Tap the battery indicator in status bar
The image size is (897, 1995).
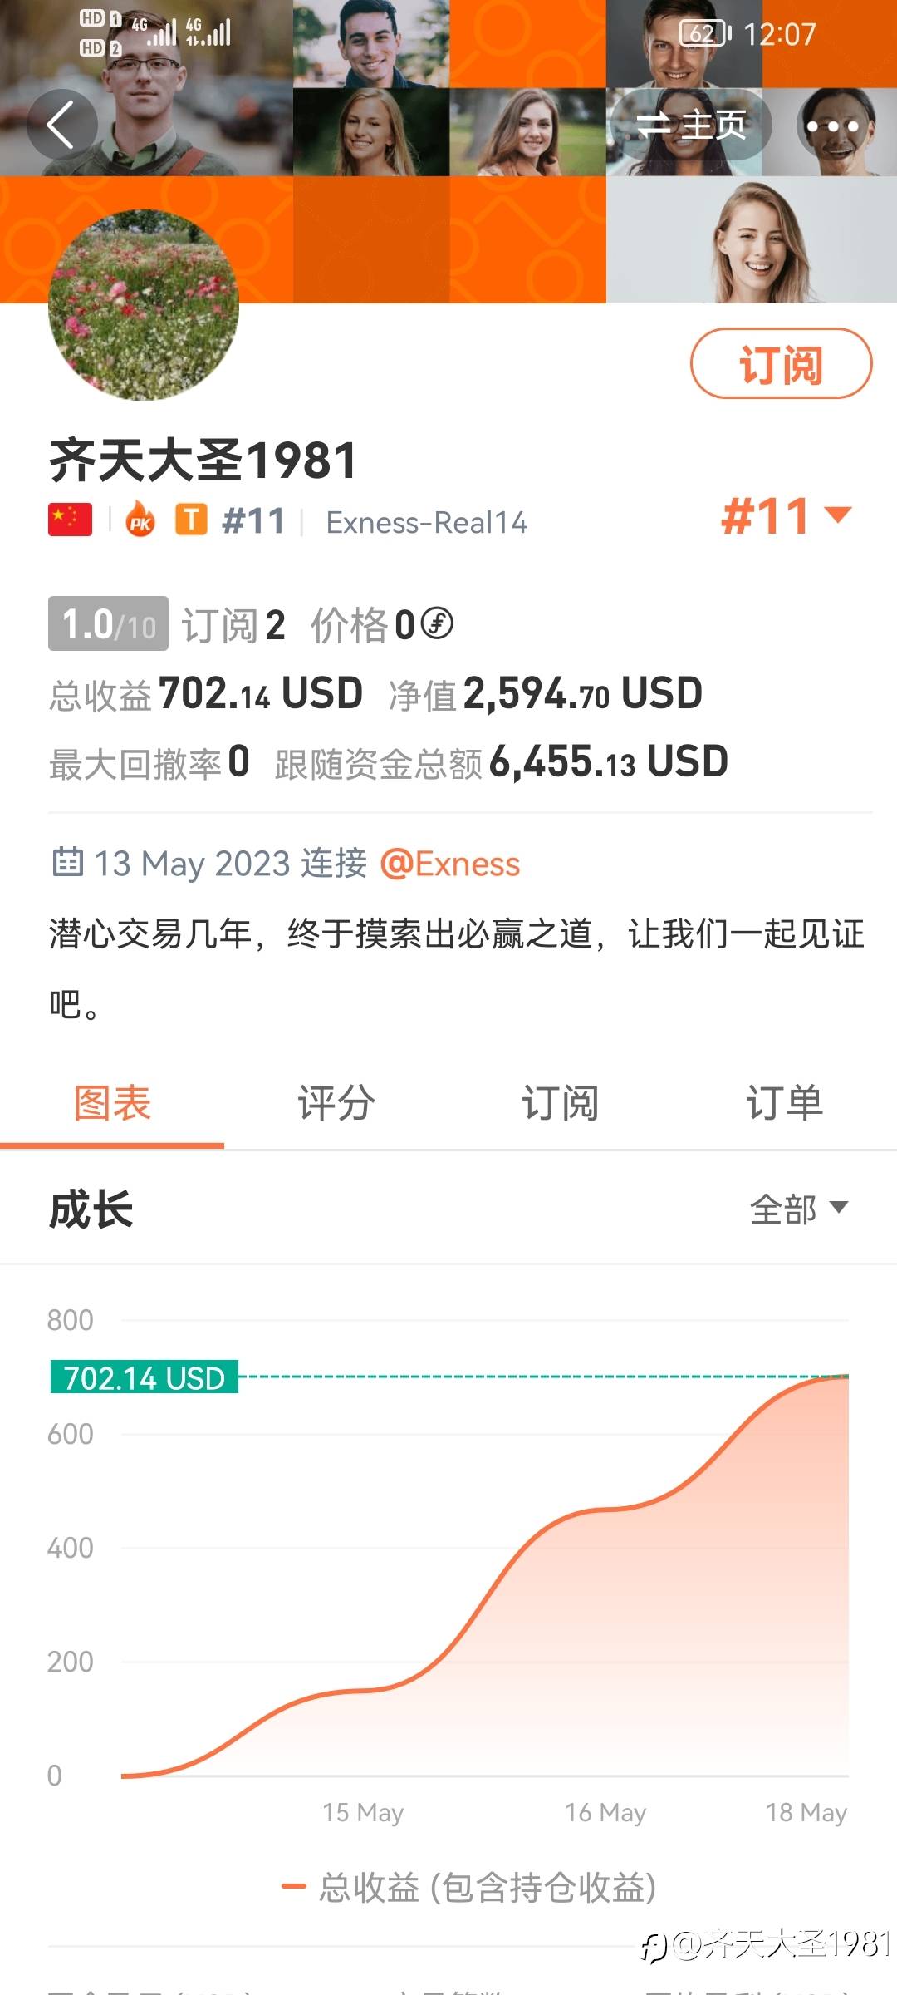(x=704, y=33)
